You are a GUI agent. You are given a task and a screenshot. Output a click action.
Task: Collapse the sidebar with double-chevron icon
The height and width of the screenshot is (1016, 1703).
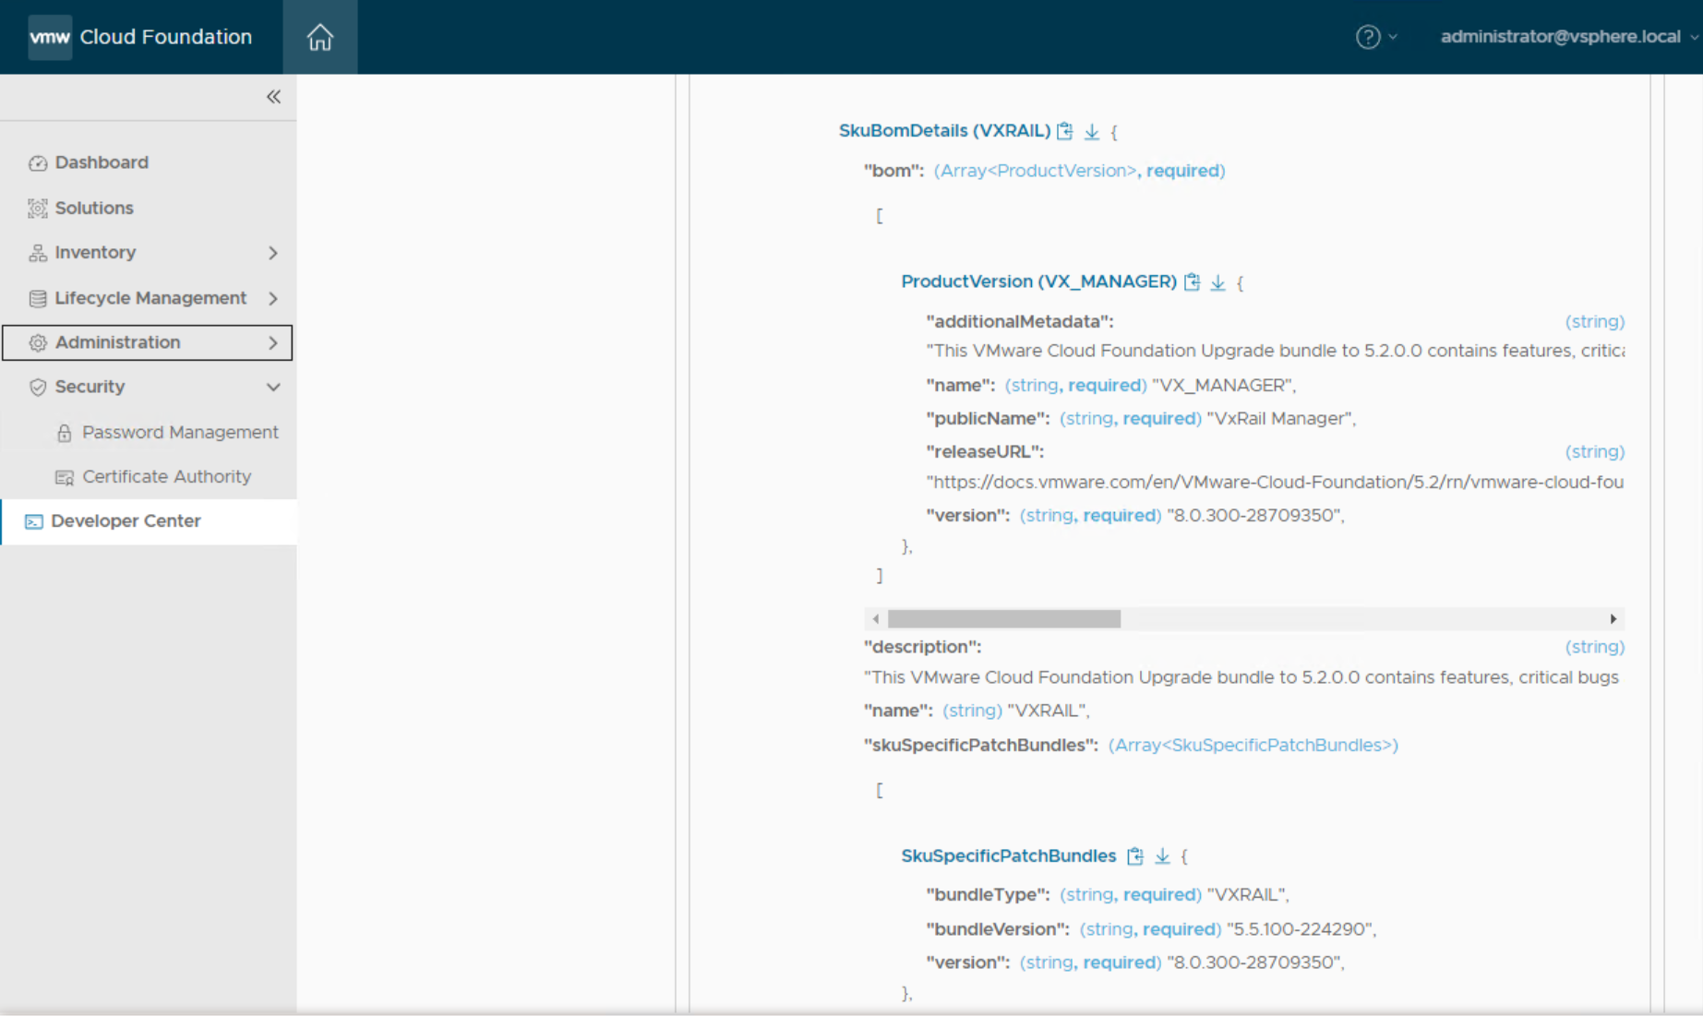(x=273, y=97)
